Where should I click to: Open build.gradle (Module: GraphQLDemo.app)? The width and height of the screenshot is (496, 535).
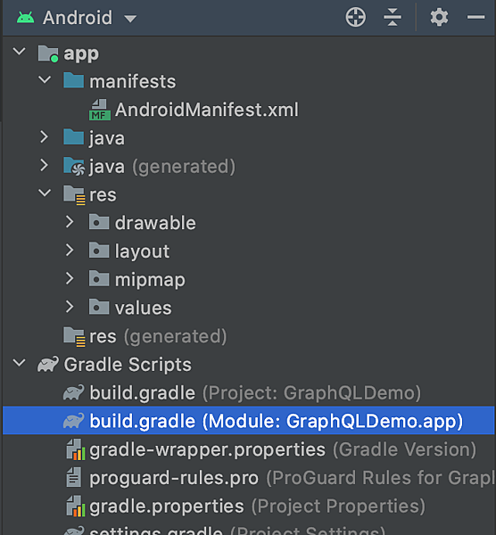pos(277,422)
